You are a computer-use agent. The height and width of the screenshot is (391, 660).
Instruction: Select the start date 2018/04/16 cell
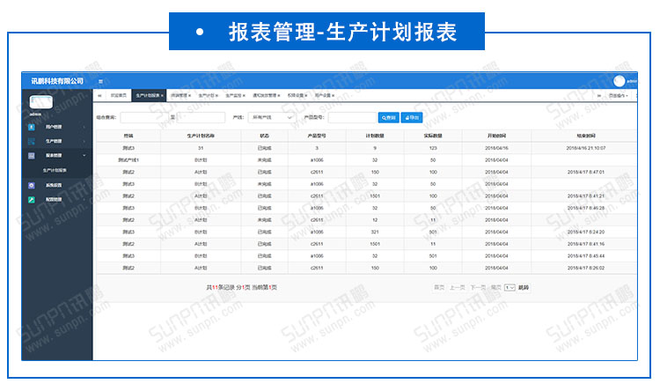(x=496, y=148)
